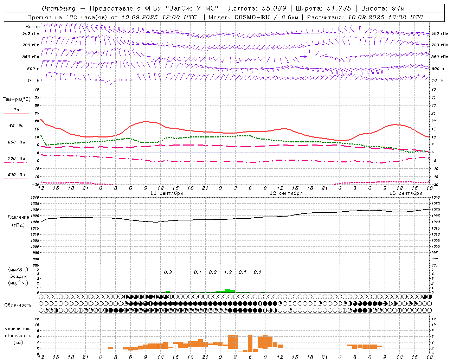The width and height of the screenshot is (450, 360).
Task: Click the Давление pressure panel label
Action: coord(18,217)
